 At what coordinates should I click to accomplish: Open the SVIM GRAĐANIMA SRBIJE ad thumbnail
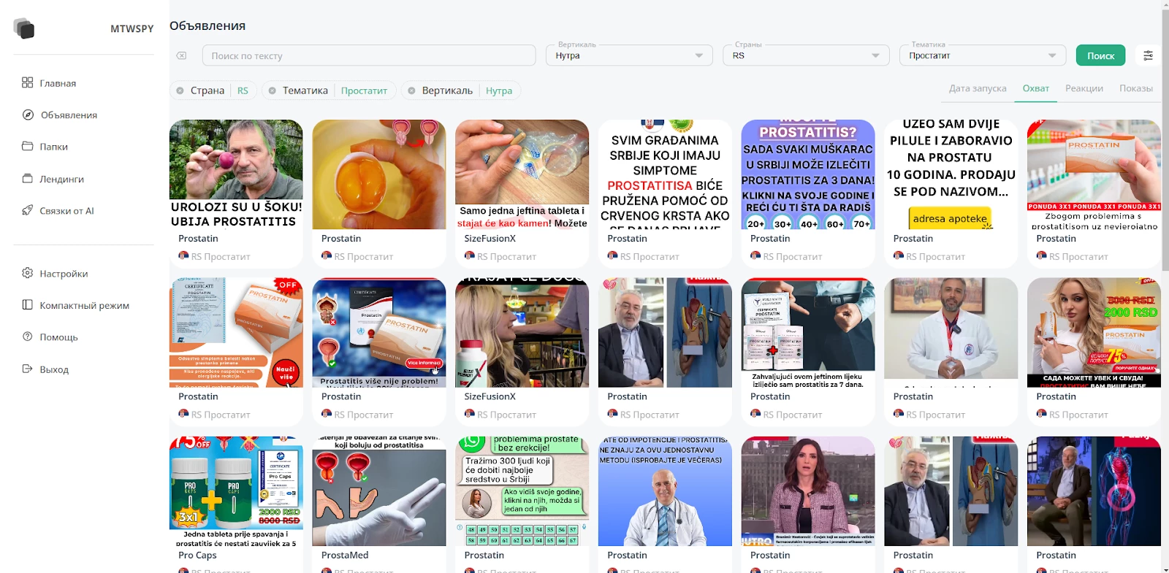(665, 174)
